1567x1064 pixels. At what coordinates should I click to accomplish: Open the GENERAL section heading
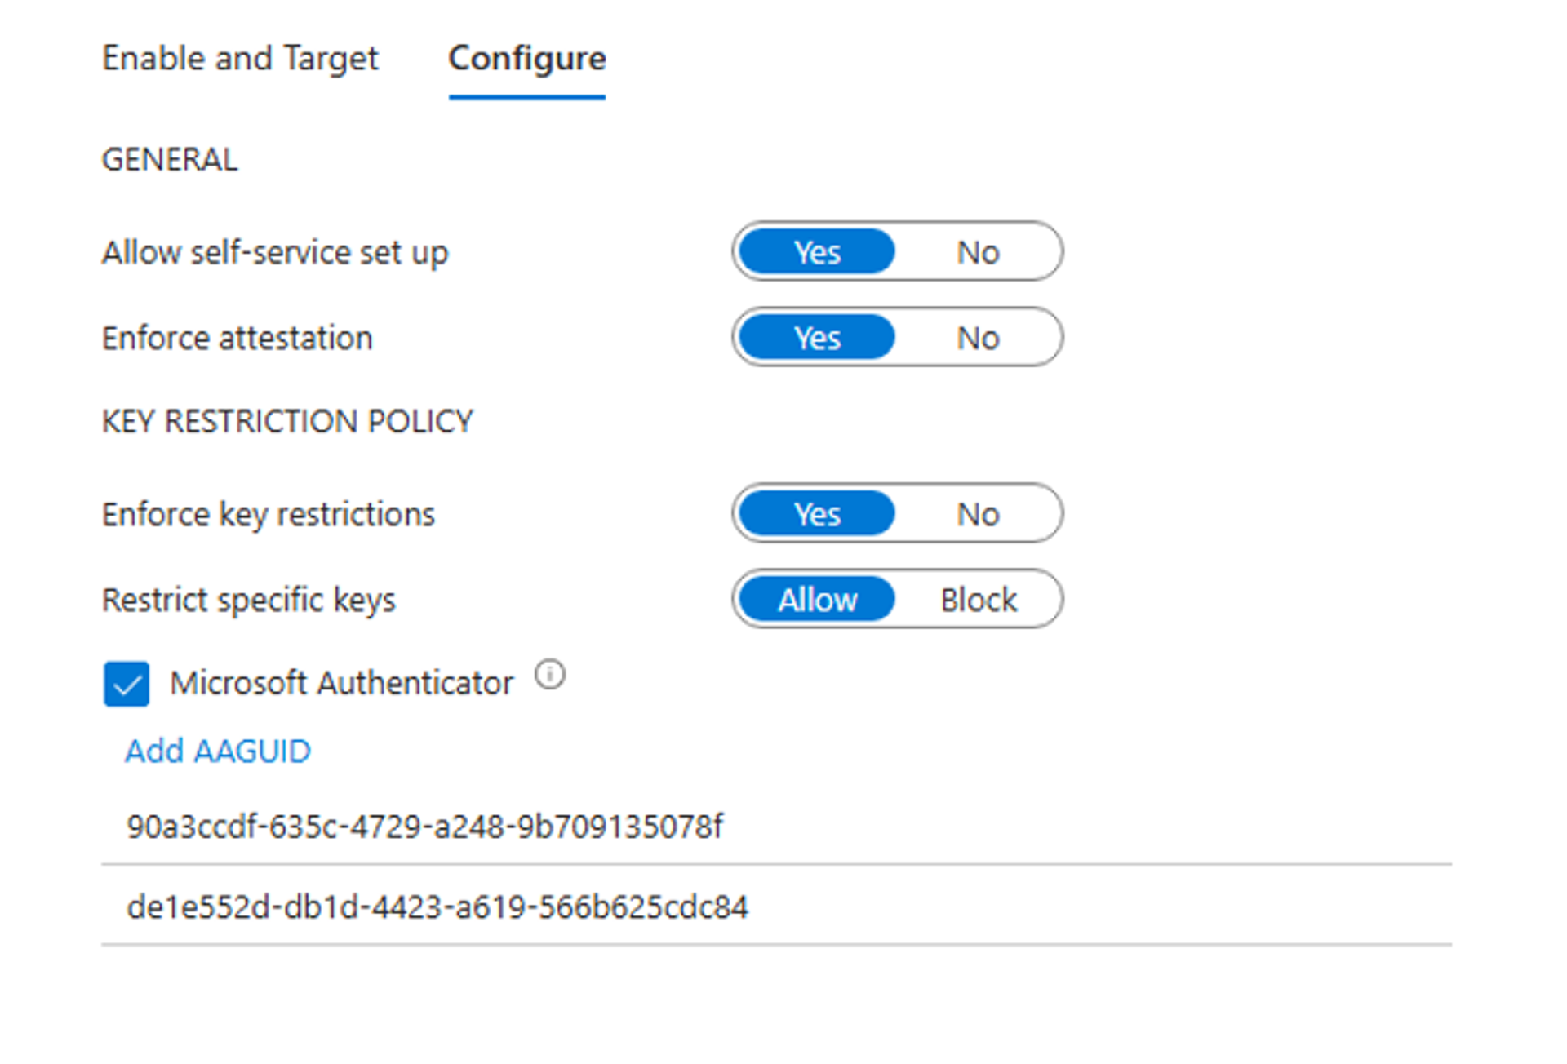[170, 158]
